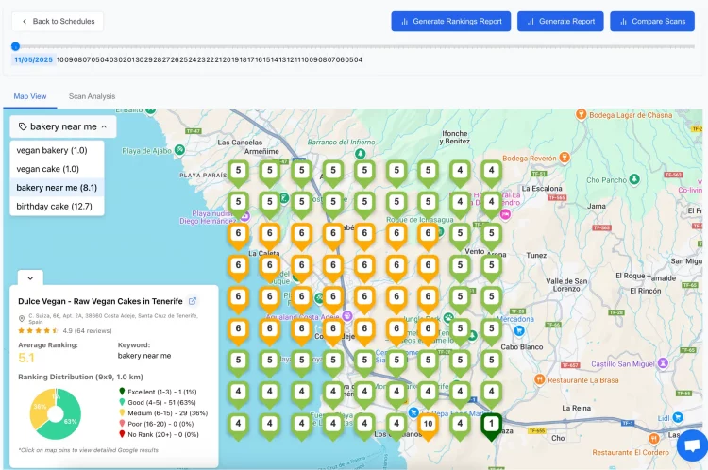Screen dimensions: 708x470
Task: Click Valle de San Lorenzo map label
Action: (566, 284)
